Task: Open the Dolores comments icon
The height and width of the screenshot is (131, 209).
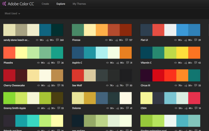Action: [x=127, y=108]
